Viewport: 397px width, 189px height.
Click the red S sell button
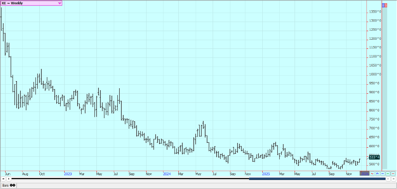pos(386,5)
